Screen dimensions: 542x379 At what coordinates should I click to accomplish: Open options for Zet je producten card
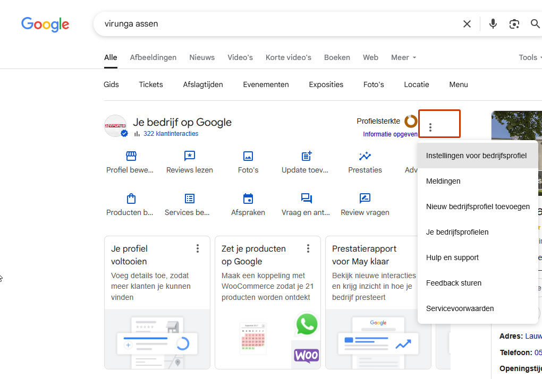308,248
